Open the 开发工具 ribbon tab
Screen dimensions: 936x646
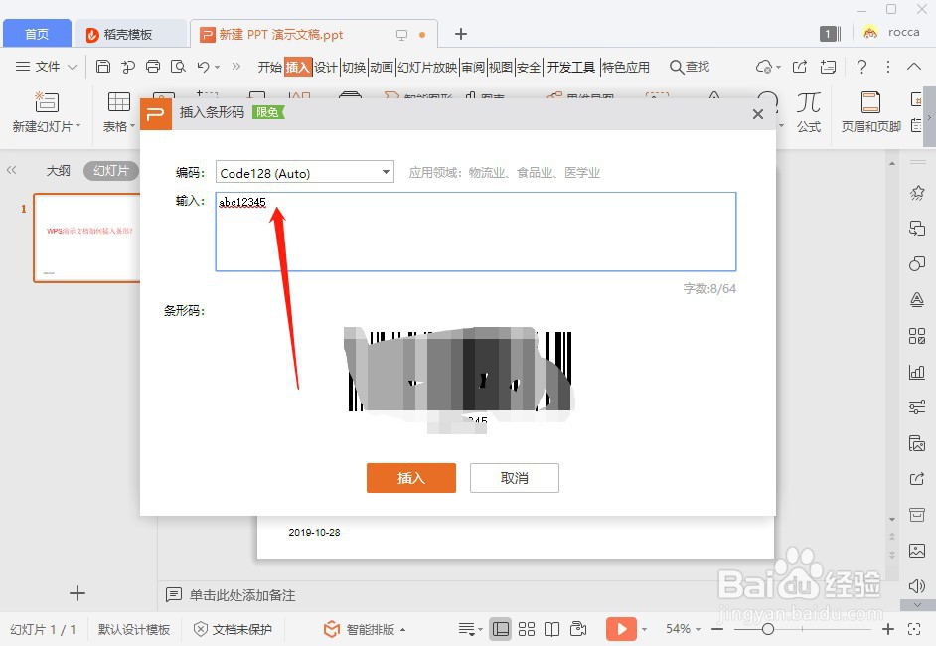pos(571,67)
